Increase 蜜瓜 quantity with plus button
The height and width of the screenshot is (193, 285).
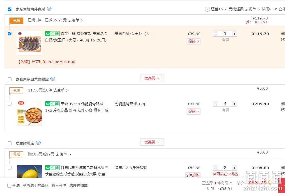pos(234,168)
